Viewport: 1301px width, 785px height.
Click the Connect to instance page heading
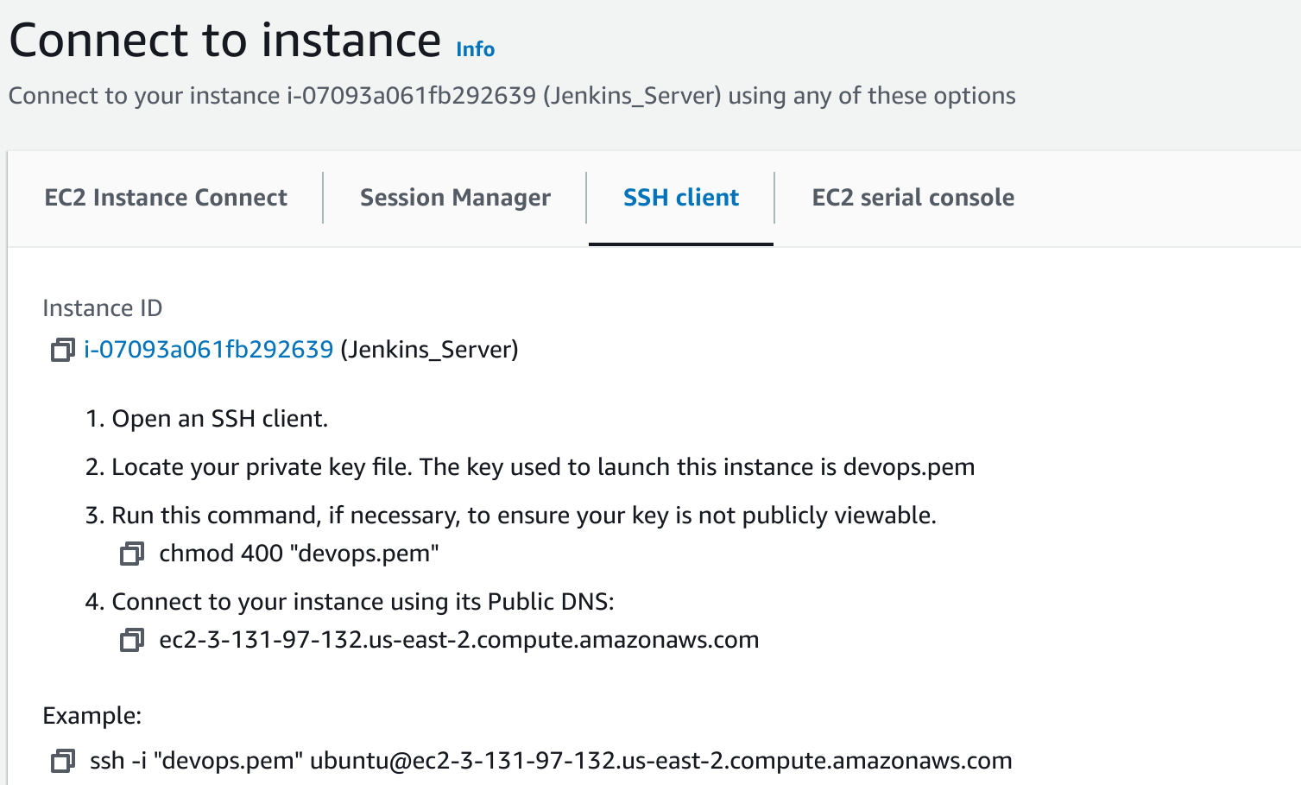[x=225, y=40]
